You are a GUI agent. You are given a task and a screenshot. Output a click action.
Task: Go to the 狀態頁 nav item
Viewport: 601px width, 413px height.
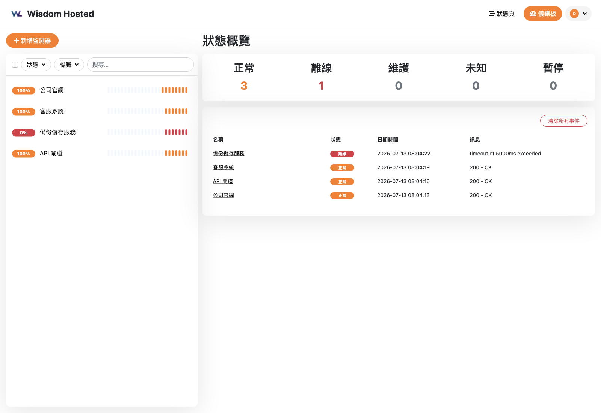501,14
